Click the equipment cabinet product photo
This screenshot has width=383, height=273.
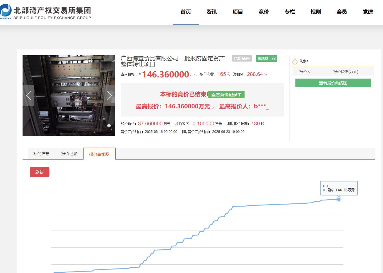tap(69, 96)
